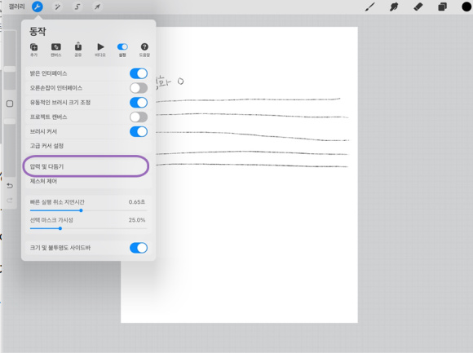The image size is (473, 353).
Task: Switch to the 추가 tab
Action: tap(33, 50)
